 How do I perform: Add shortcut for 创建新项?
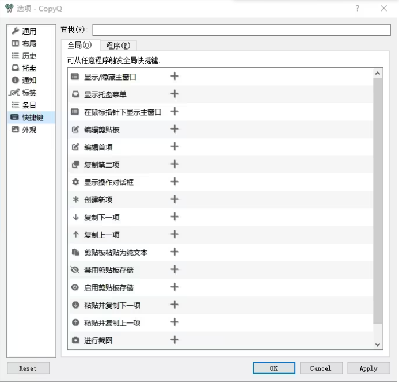pos(174,199)
